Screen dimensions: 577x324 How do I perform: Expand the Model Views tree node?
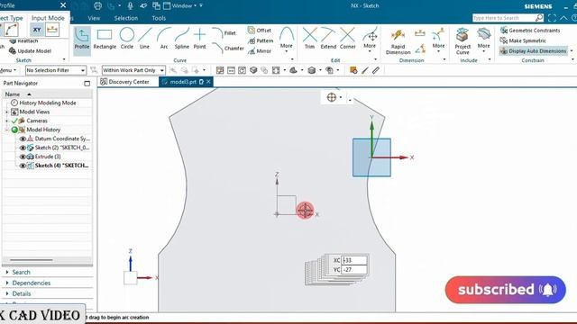click(x=6, y=112)
